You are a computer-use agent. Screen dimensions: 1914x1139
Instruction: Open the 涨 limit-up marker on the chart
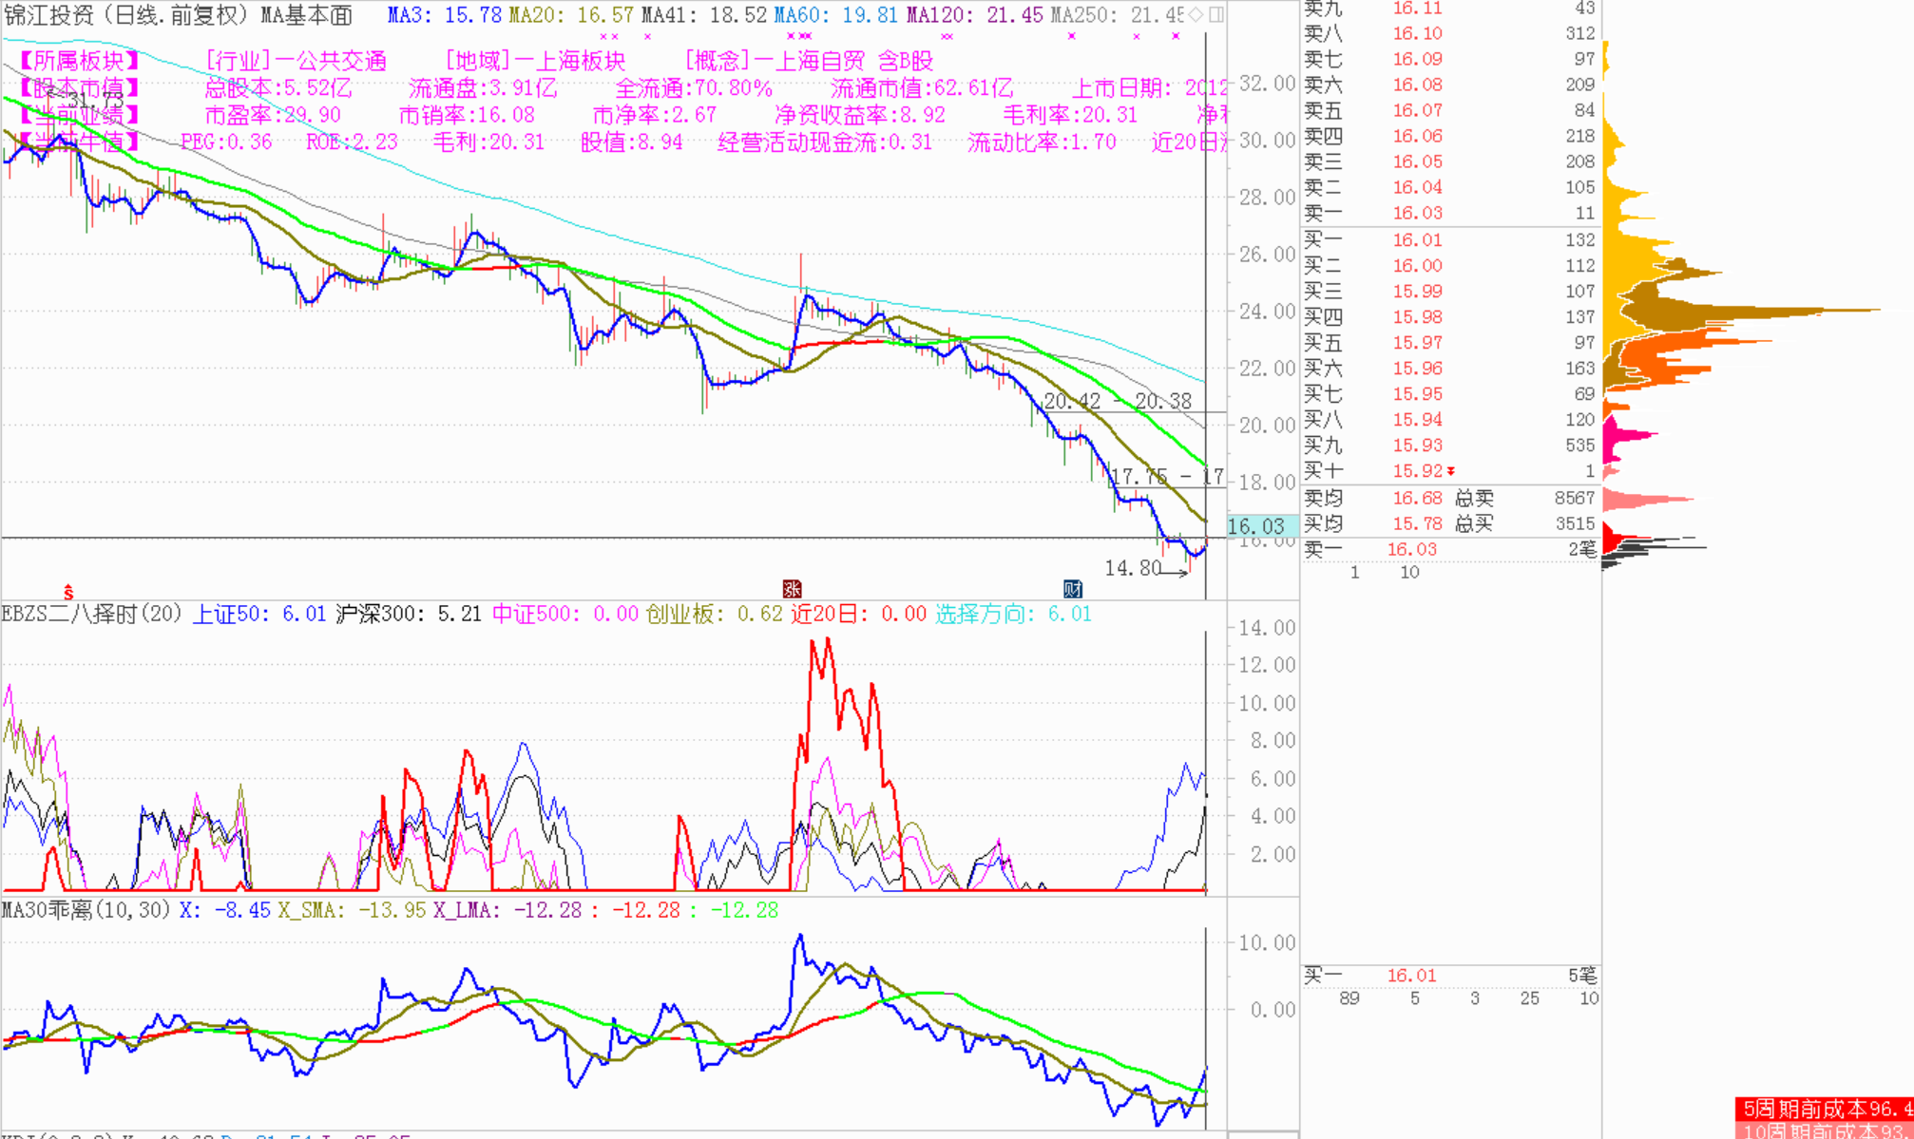coord(792,589)
